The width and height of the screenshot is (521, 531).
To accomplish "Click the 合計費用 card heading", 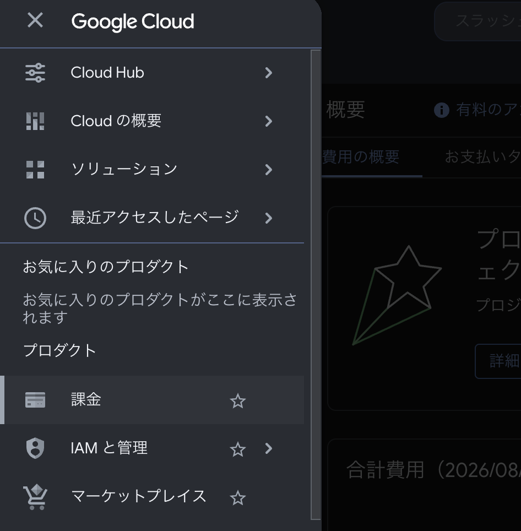I will [x=433, y=470].
